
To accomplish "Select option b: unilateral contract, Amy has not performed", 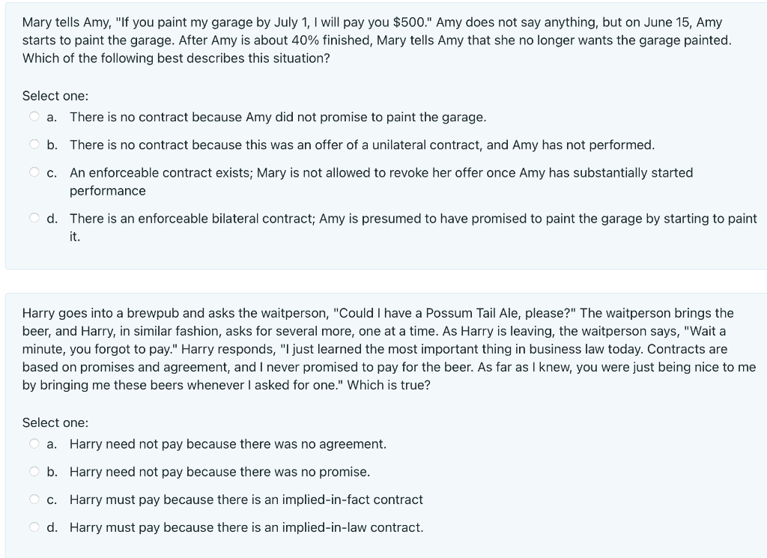I will [x=34, y=145].
